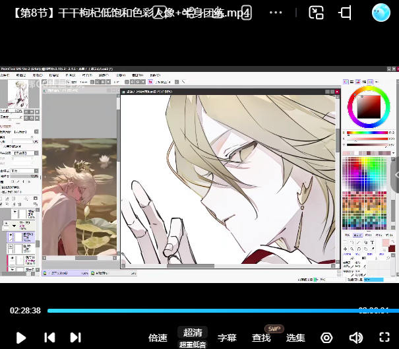Mute the video with the speaker icon
Viewport: 399px width, 349px height.
tap(356, 338)
